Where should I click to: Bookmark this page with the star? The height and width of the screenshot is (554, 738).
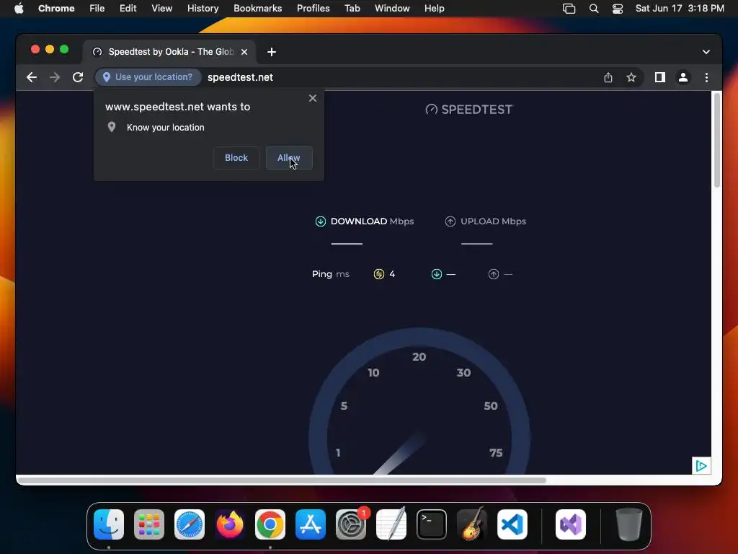pos(631,77)
